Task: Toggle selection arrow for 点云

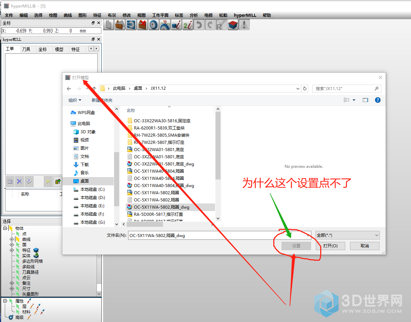Action: pyautogui.click(x=17, y=277)
